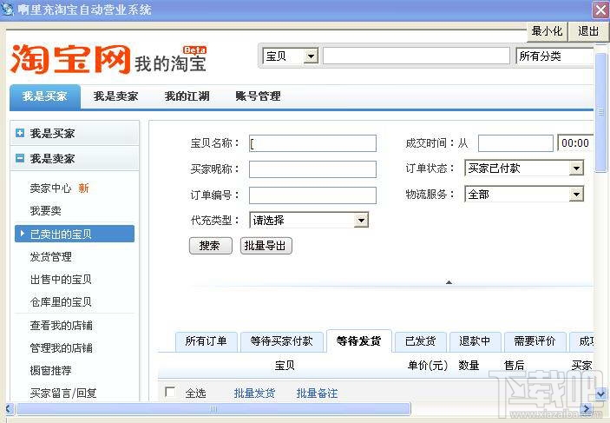The width and height of the screenshot is (610, 423).
Task: Focus the 订单编号 input field
Action: click(312, 195)
